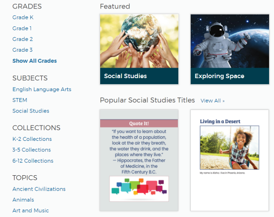Open the Quote It! book cover
The width and height of the screenshot is (274, 217).
coord(139,160)
